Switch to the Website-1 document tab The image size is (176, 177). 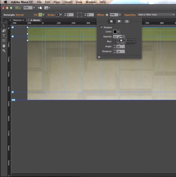coord(18,20)
